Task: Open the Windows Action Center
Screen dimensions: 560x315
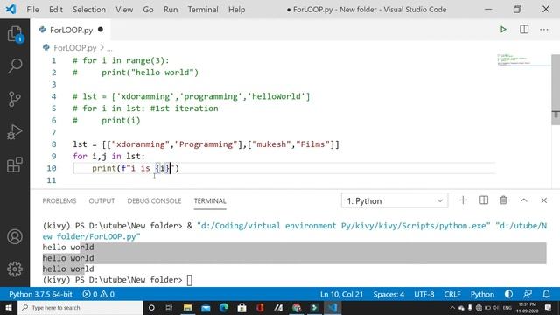Action: point(549,307)
